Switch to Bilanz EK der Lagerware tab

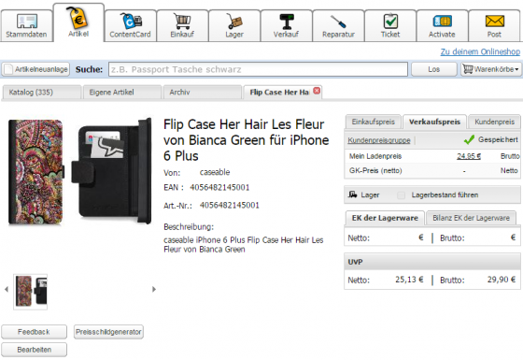click(471, 218)
